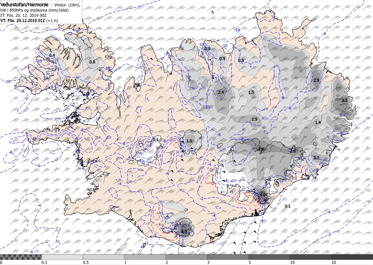Click the 5 to 10 legend color band

tap(269, 257)
